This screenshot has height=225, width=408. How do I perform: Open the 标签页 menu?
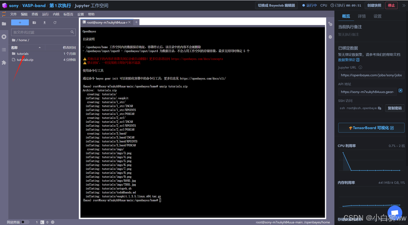[x=68, y=14]
